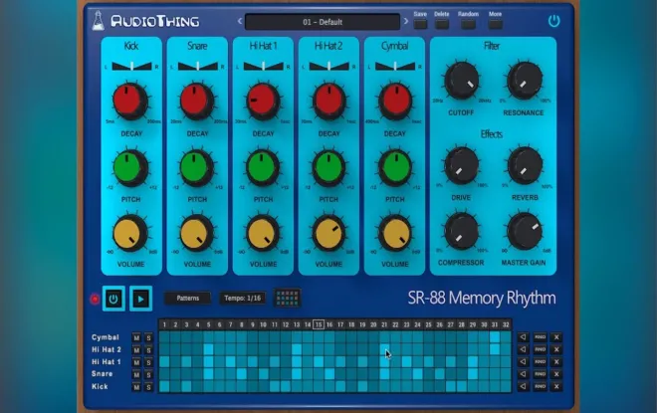This screenshot has height=413, width=657.
Task: Go to the previous preset arrow
Action: click(x=240, y=21)
